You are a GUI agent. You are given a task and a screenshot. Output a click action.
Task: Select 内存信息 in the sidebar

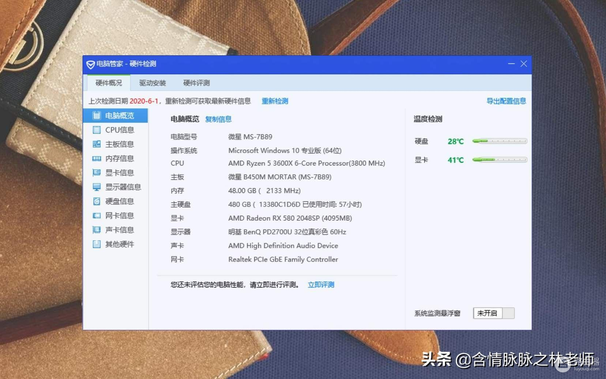[116, 159]
